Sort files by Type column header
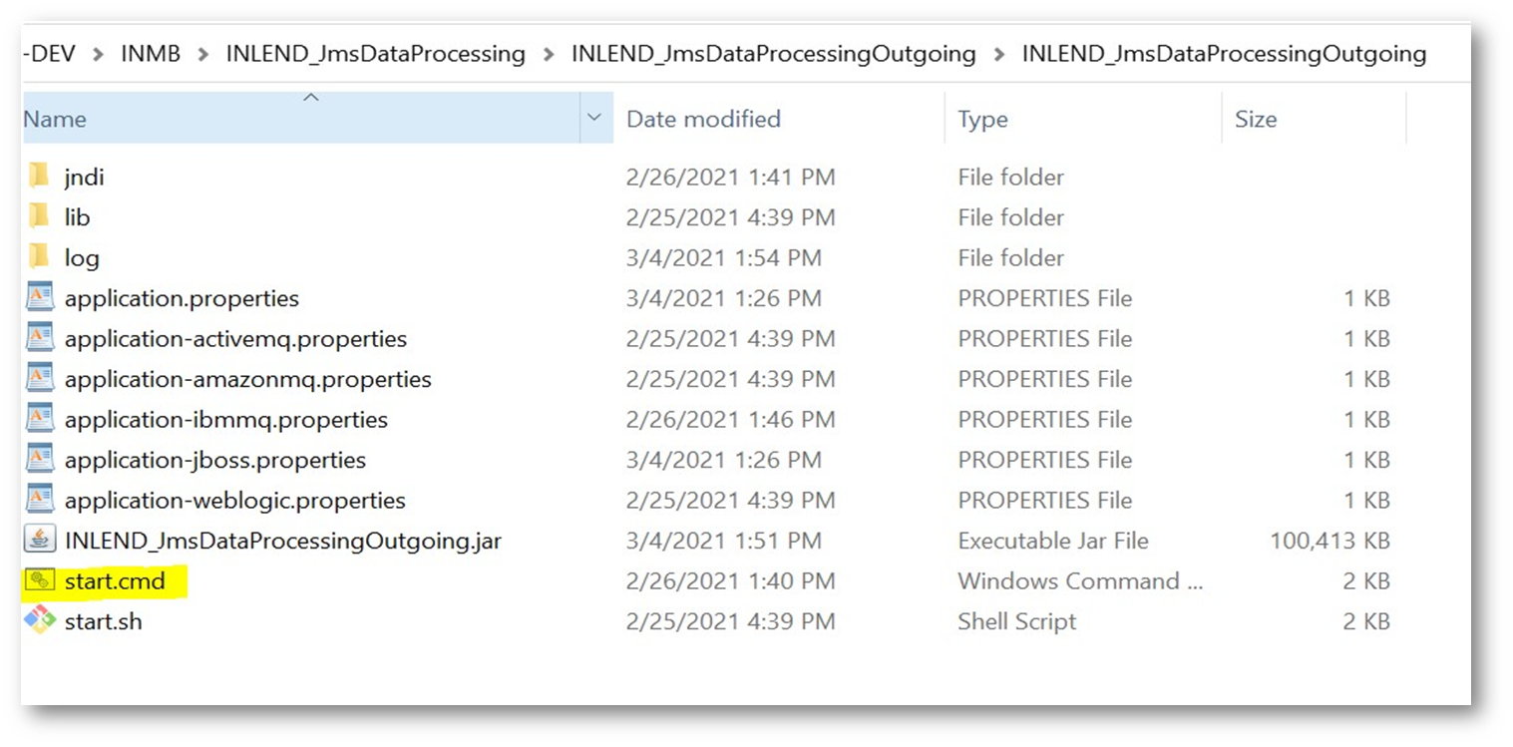The width and height of the screenshot is (1513, 747). coord(982,119)
